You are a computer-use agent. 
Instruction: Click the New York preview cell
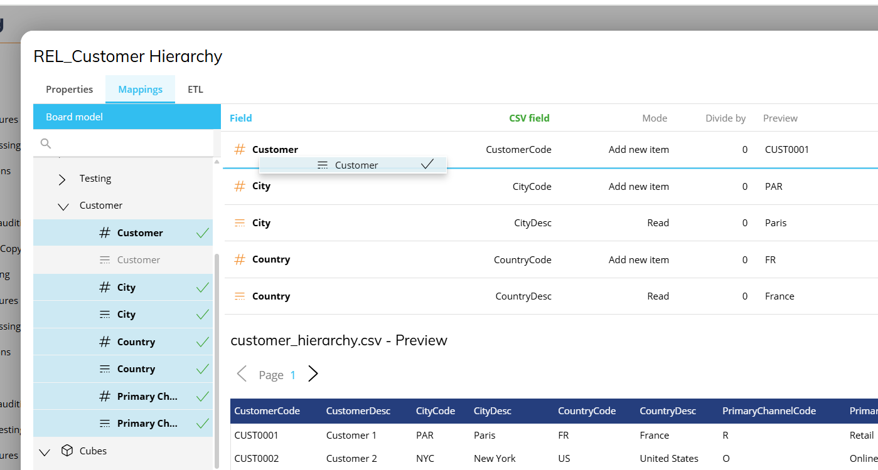[495, 458]
